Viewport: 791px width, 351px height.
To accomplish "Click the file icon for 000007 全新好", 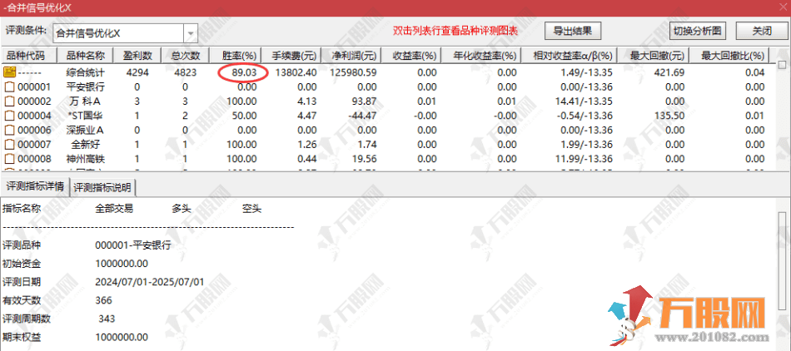I will click(x=10, y=145).
